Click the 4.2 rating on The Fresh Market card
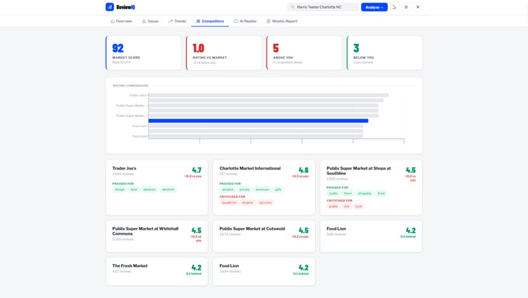 click(197, 268)
